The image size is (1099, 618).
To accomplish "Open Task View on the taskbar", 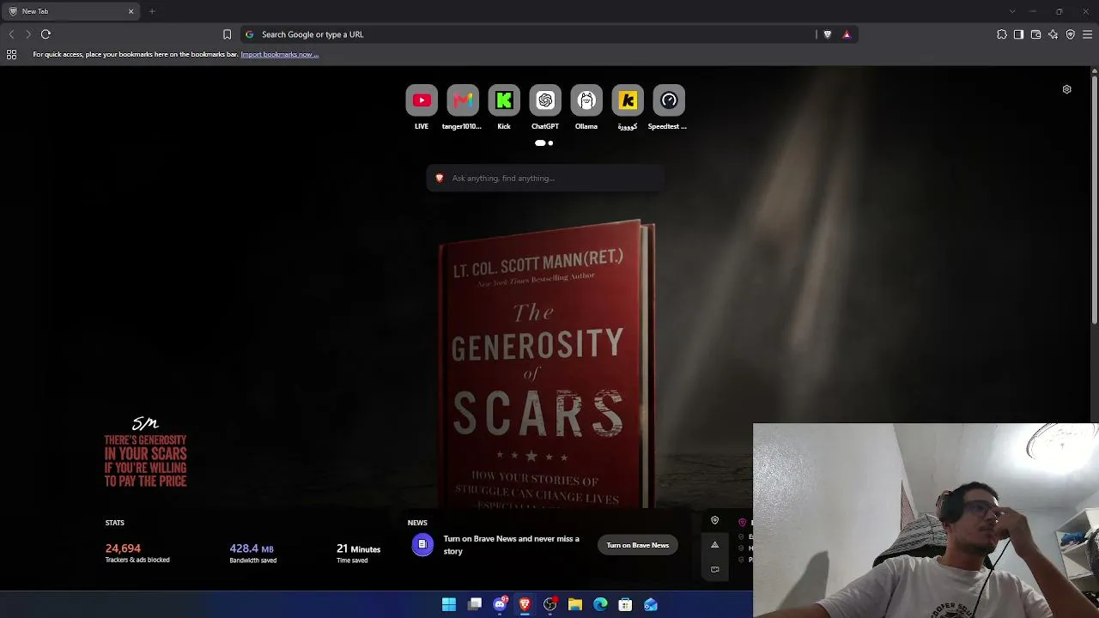I will pos(475,604).
